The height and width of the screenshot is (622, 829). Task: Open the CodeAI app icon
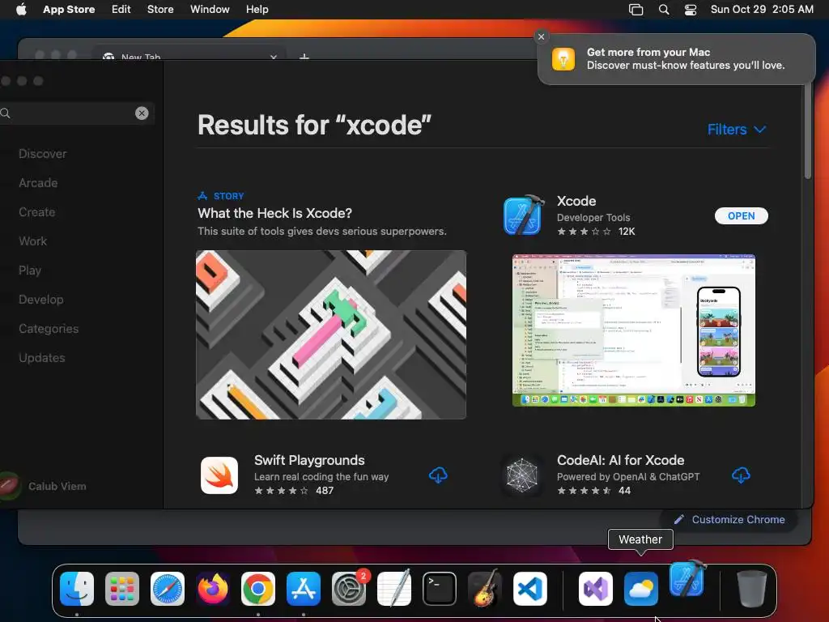tap(522, 475)
